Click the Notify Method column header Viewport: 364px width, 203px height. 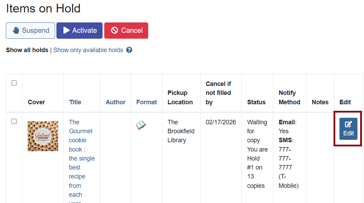point(289,97)
